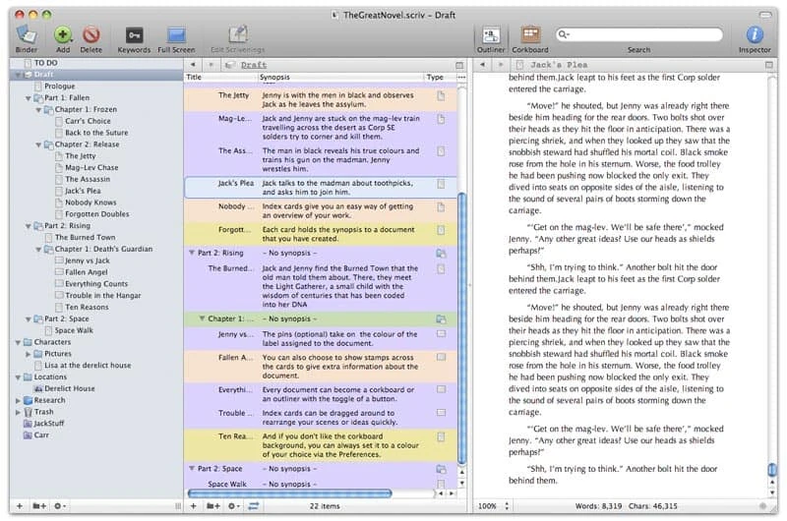Click the outliner horizontal scrollbar thumb

[x=289, y=493]
